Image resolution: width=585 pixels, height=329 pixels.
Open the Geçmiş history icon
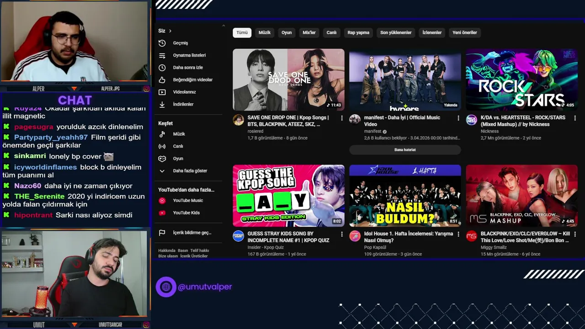pos(162,43)
